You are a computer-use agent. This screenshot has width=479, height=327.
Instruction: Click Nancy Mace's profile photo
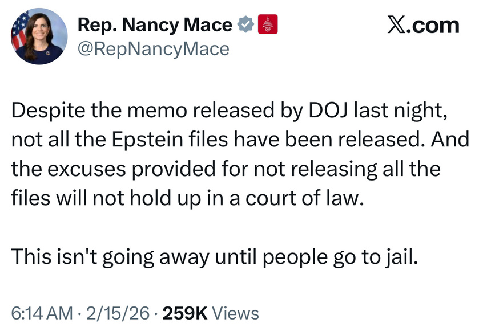pos(38,35)
